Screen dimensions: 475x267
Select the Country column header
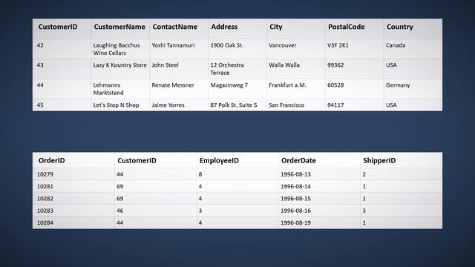(399, 27)
